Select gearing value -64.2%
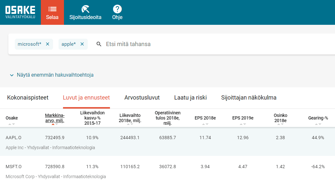The image size is (335, 182). 318,167
